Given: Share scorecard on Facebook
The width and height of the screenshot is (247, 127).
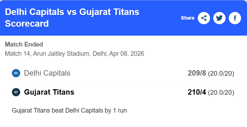Looking at the screenshot, I should [235, 18].
